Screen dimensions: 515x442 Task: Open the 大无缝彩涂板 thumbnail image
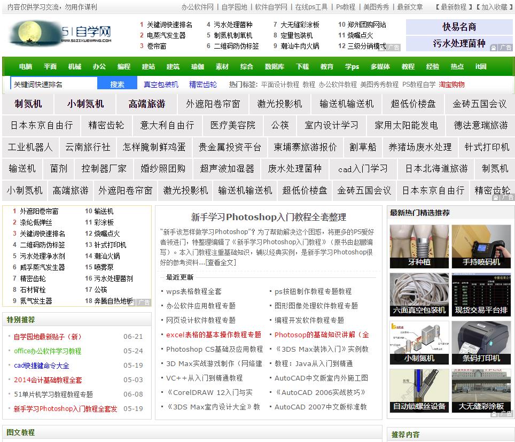[x=481, y=390]
